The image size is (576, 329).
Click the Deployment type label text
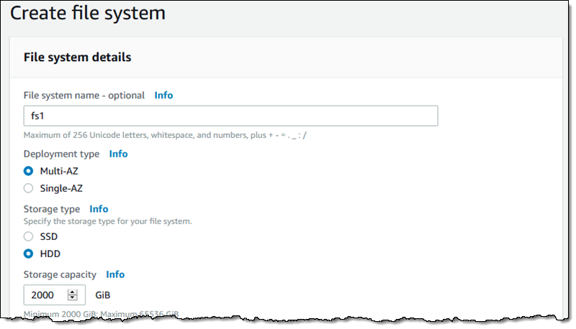[x=63, y=154]
